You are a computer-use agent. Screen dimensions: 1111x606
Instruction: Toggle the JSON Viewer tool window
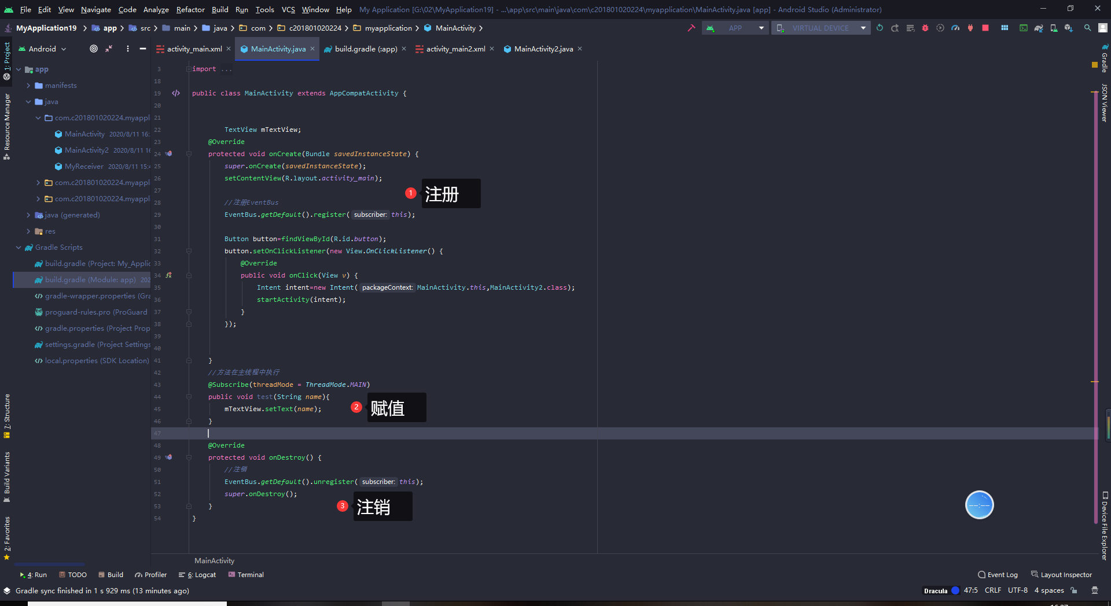pos(1104,103)
